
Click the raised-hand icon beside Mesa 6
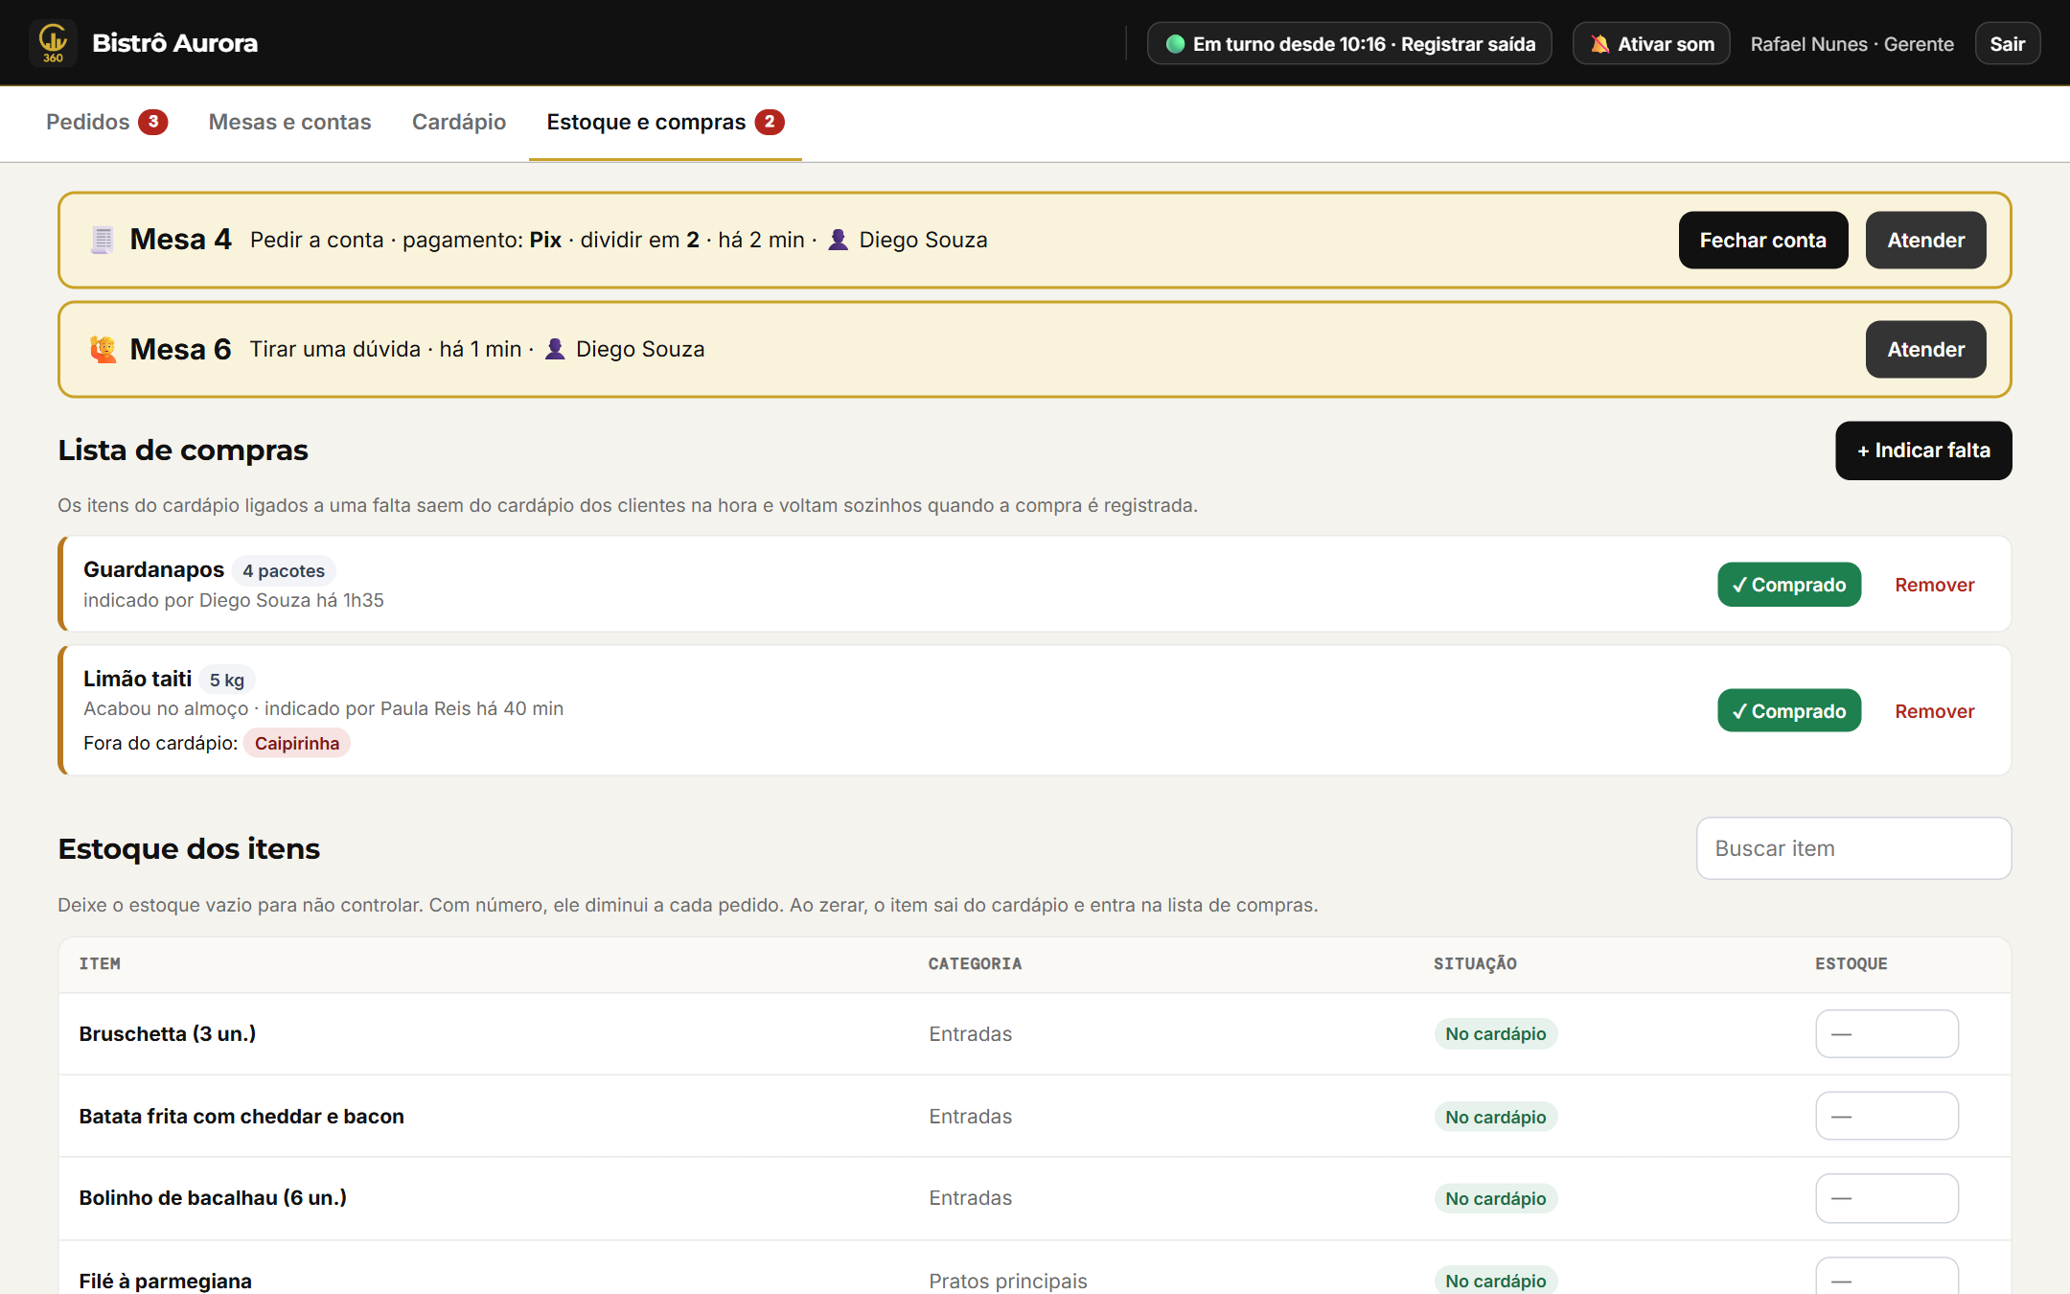pos(103,349)
